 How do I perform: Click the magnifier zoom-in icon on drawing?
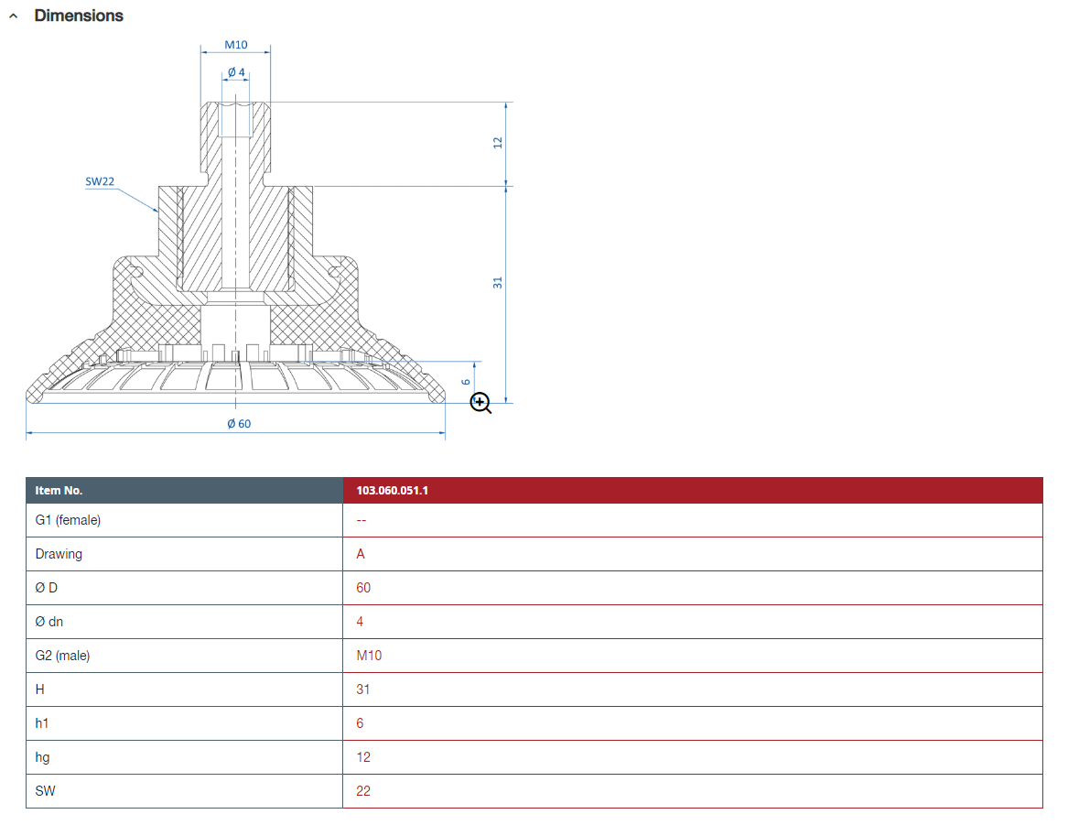(x=481, y=403)
